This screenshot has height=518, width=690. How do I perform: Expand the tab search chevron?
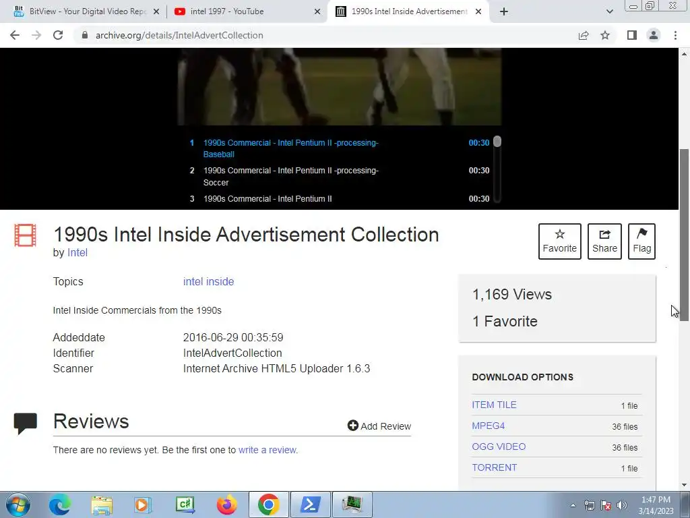(609, 11)
